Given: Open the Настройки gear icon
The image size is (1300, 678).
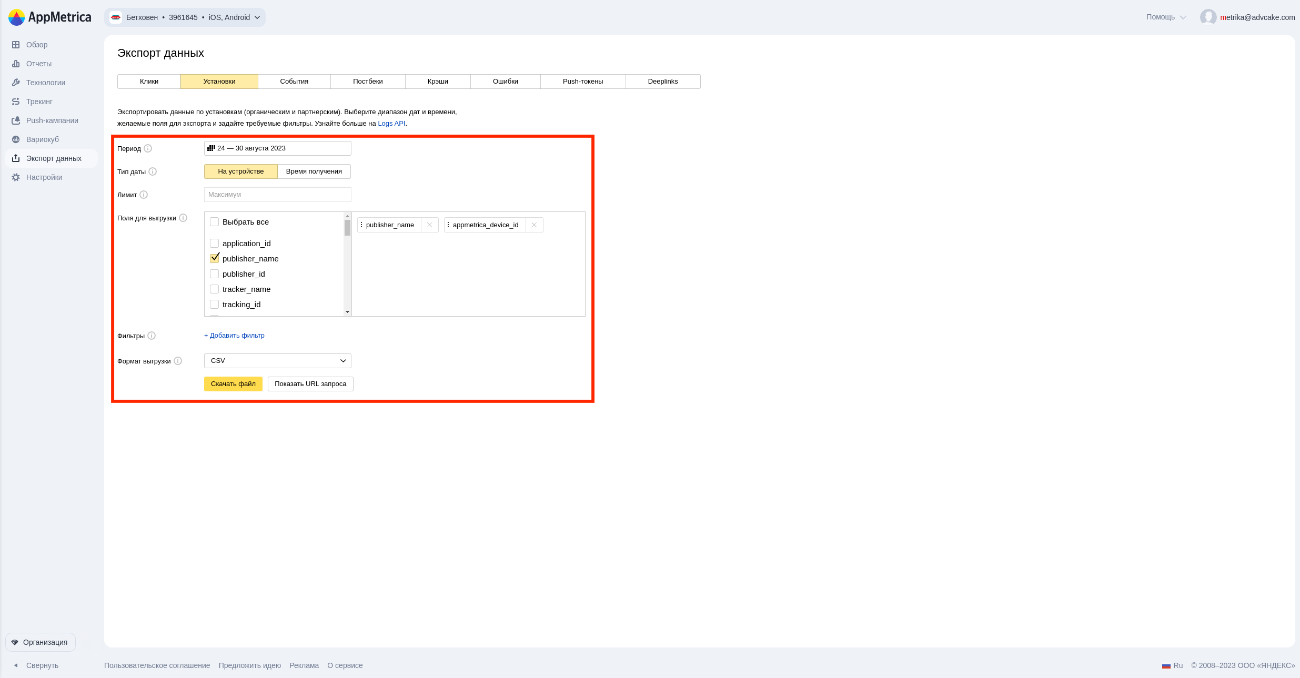Looking at the screenshot, I should (16, 177).
